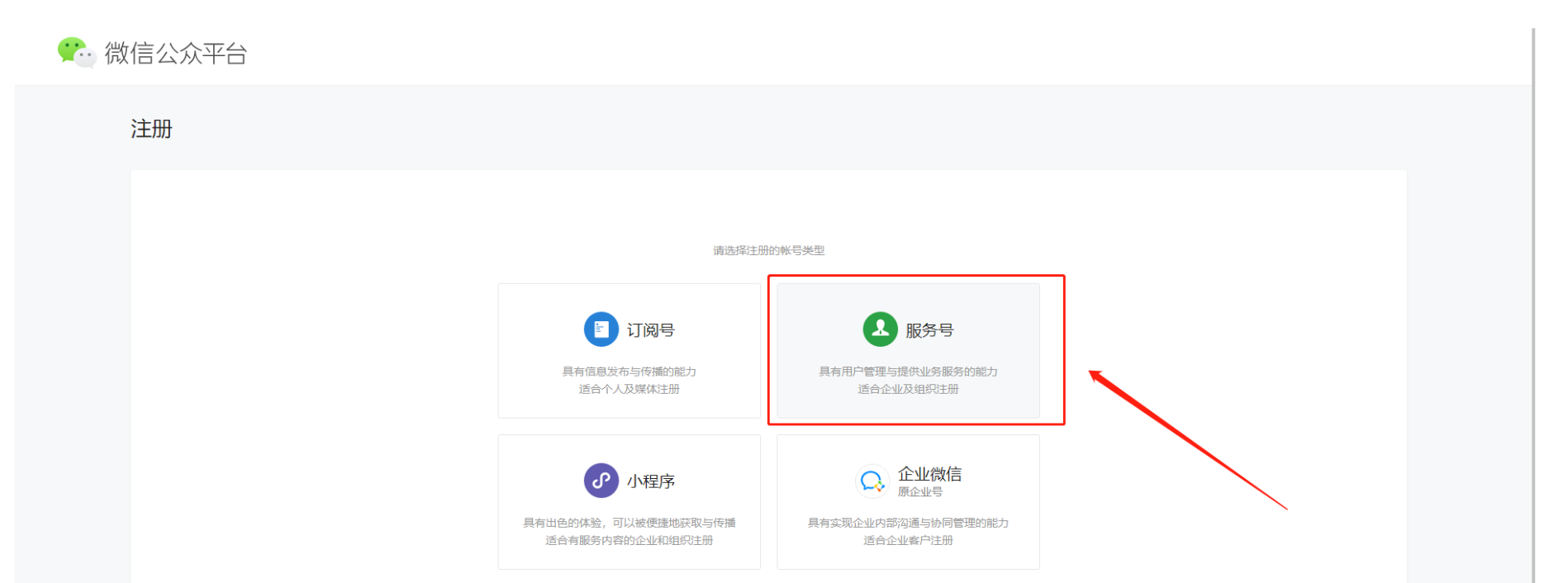Click text 适合企业客户注册
Screen dimensions: 1544x583
point(909,540)
